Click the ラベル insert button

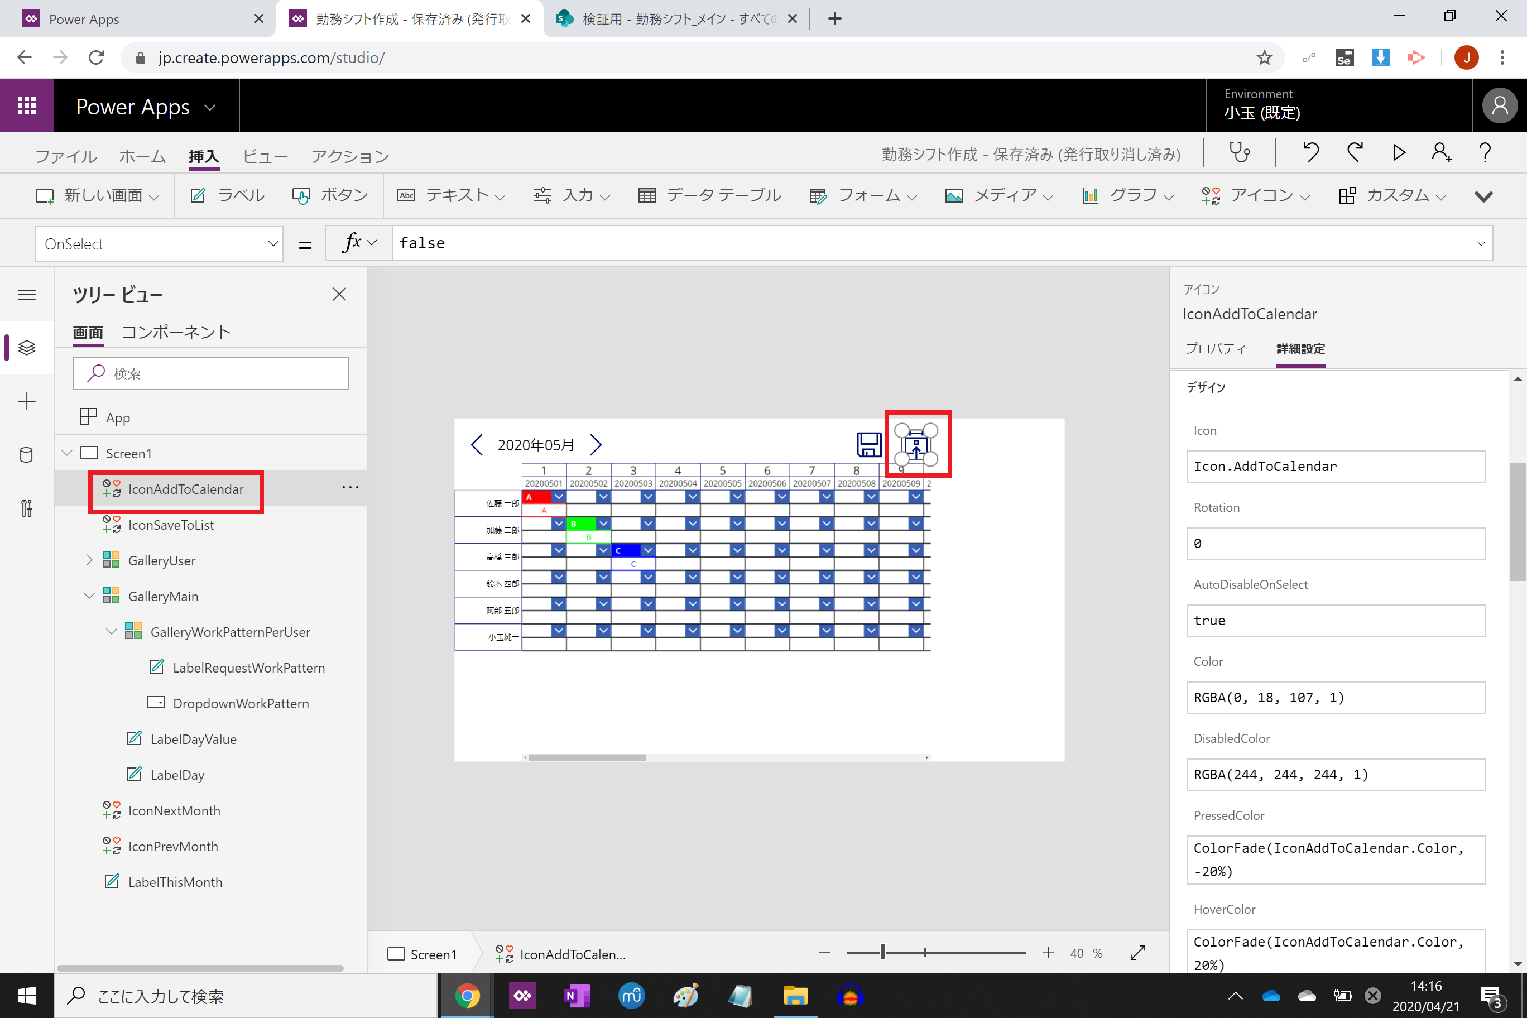coord(228,195)
